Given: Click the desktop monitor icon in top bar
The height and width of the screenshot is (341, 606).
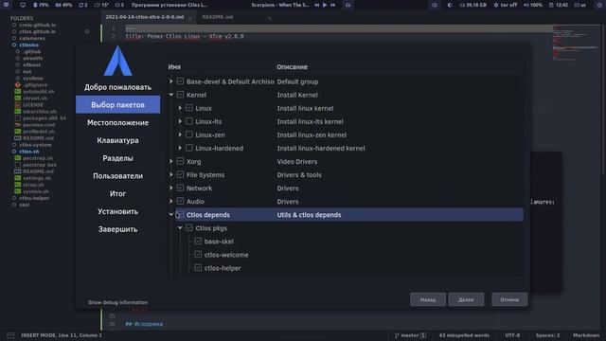Looking at the screenshot, I should 23,5.
